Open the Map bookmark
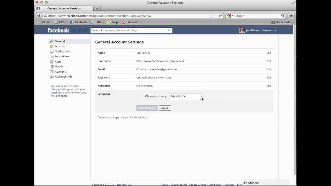Viewport: 331px width, 186px height. click(x=113, y=22)
